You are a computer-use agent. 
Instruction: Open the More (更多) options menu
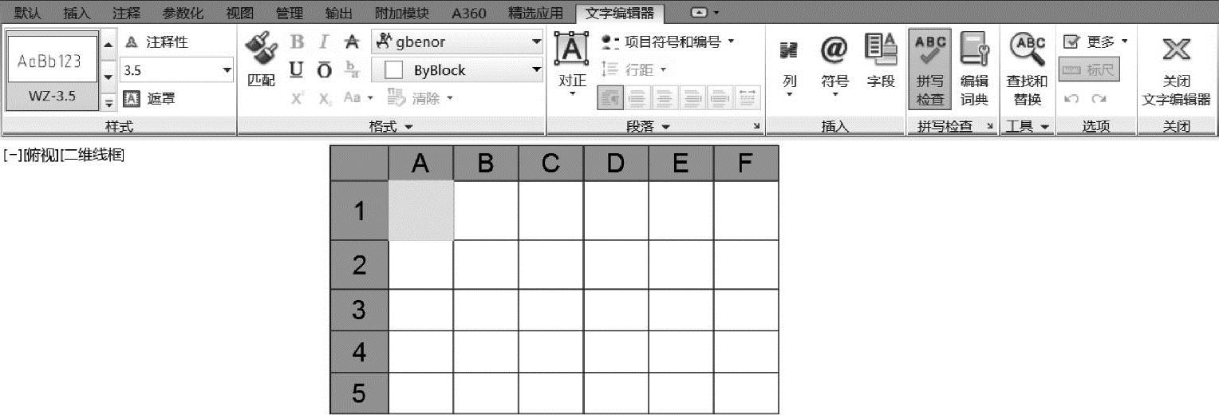tap(1097, 41)
